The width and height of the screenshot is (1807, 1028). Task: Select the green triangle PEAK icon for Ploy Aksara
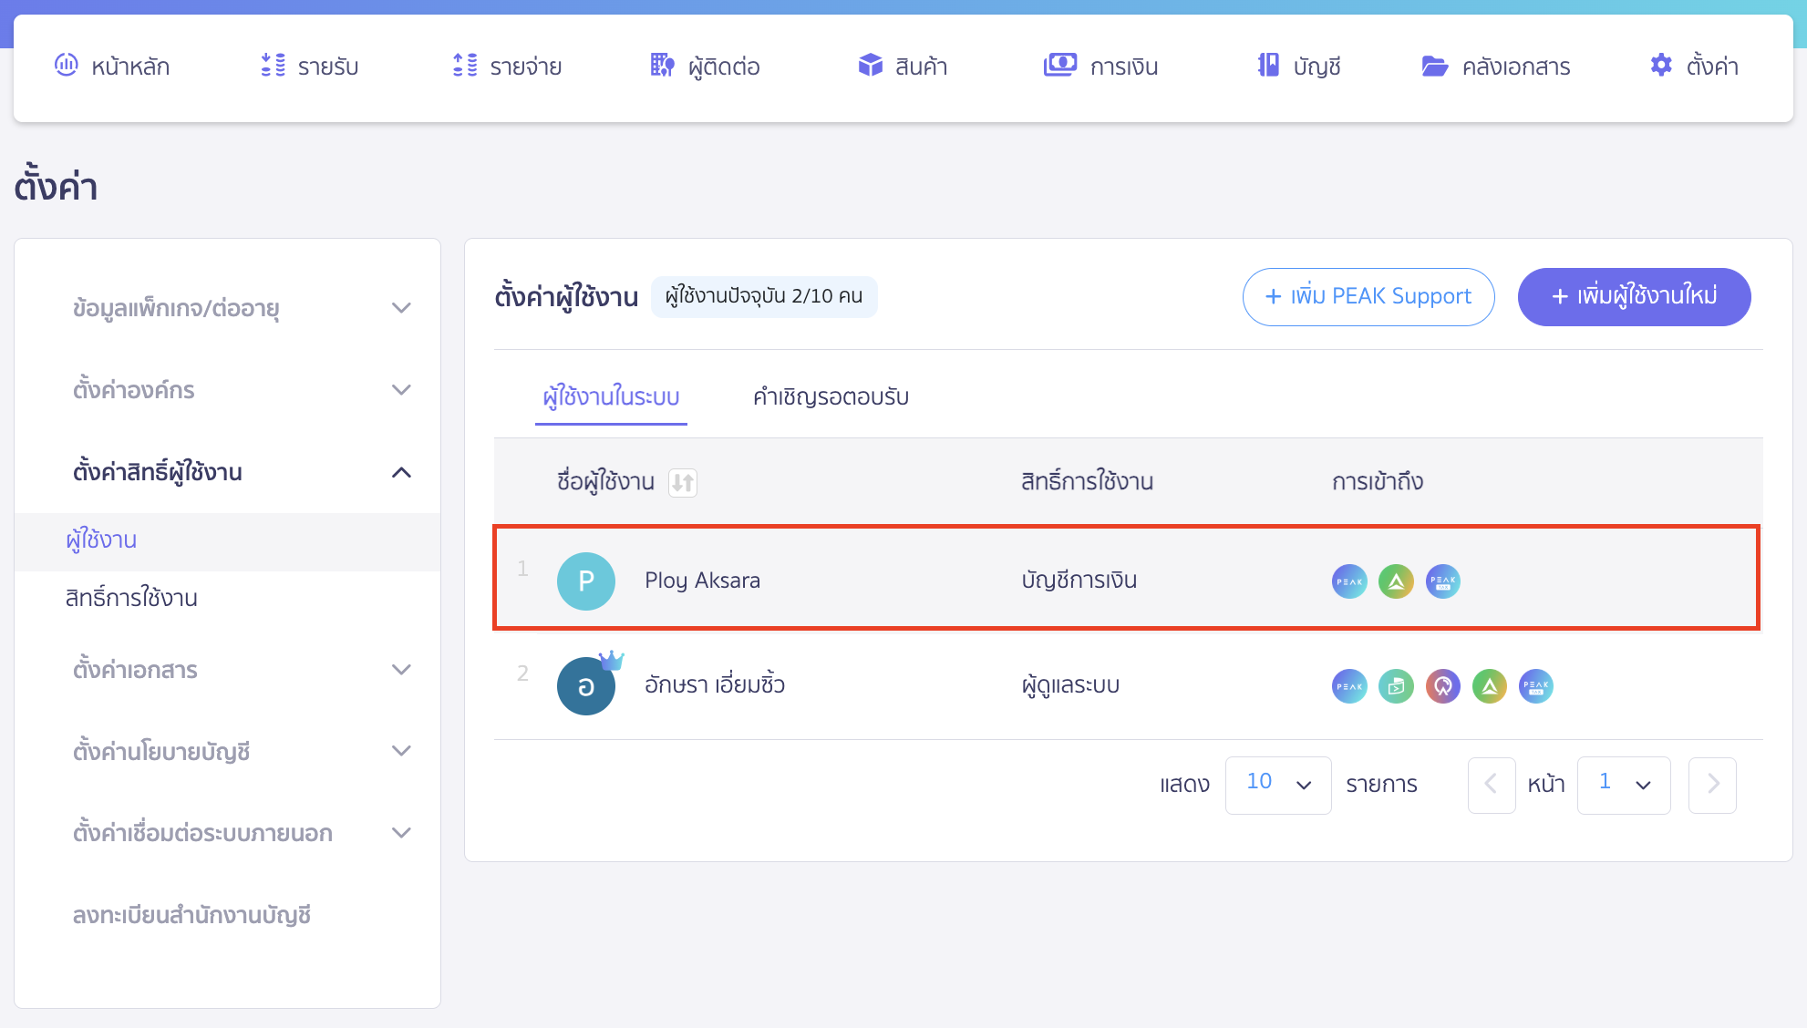click(x=1396, y=581)
